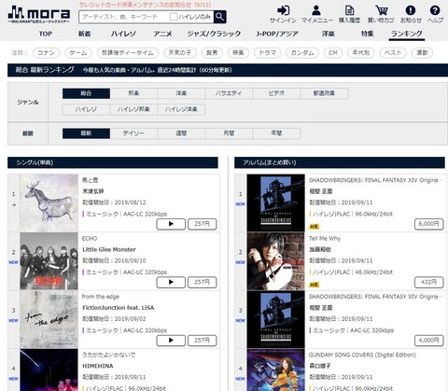Viewport: 448px width, 391px height.
Task: Switch the period to 週間
Action: (181, 133)
